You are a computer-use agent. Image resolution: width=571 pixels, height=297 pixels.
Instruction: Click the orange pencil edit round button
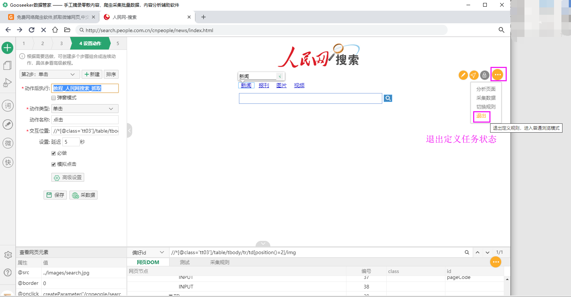(x=463, y=75)
